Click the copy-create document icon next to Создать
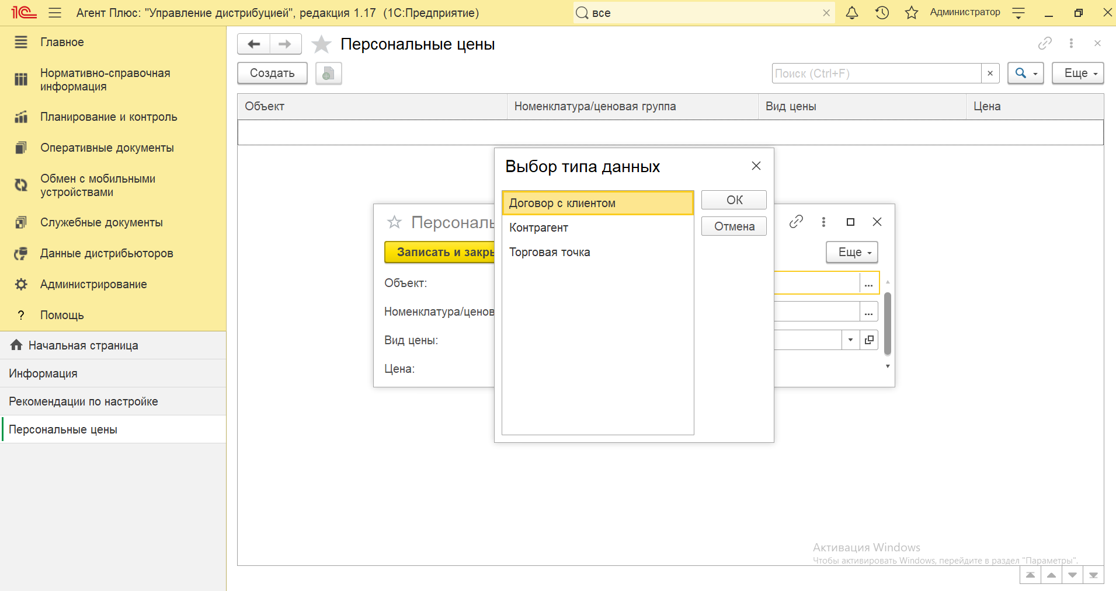Screen dimensions: 1116x591 329,74
